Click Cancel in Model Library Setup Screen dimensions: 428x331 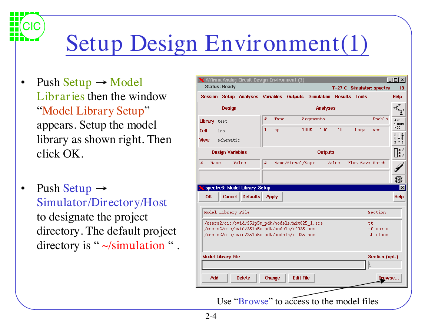[x=229, y=196]
